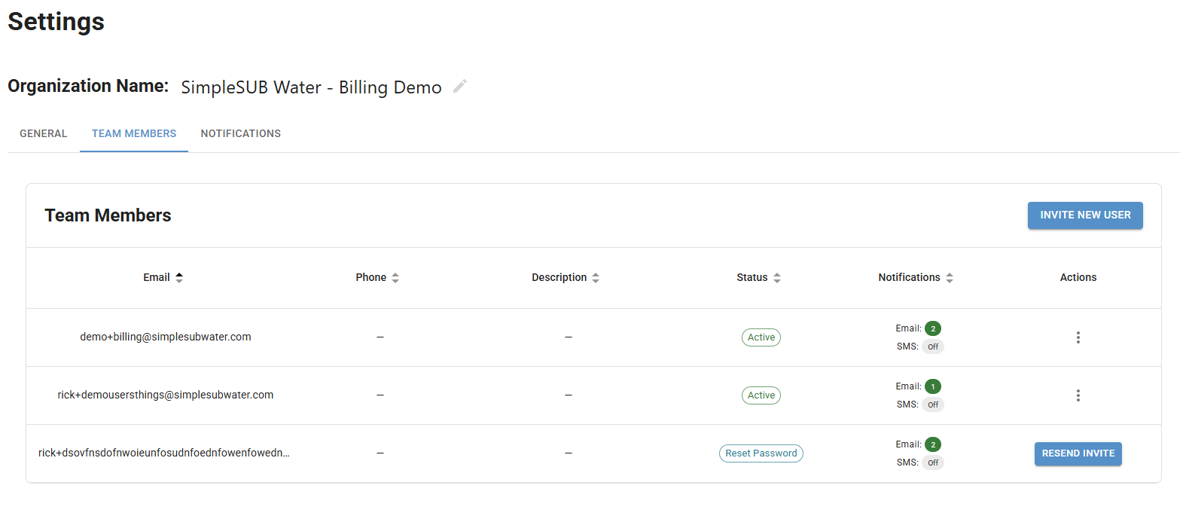Click SMS Off badge for rick+dsovfns row
The image size is (1186, 519).
pyautogui.click(x=933, y=463)
